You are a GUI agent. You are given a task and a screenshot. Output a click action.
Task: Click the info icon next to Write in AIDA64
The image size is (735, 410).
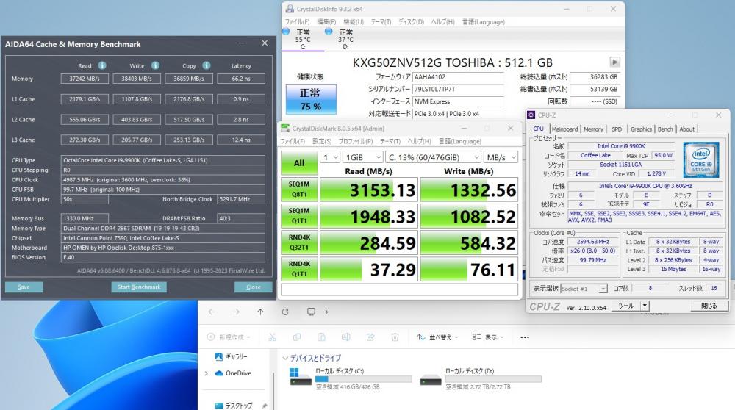155,65
